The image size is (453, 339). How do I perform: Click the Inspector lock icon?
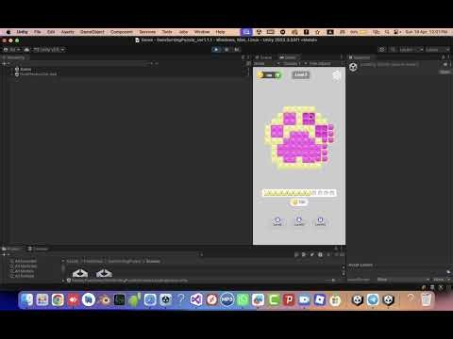click(444, 57)
